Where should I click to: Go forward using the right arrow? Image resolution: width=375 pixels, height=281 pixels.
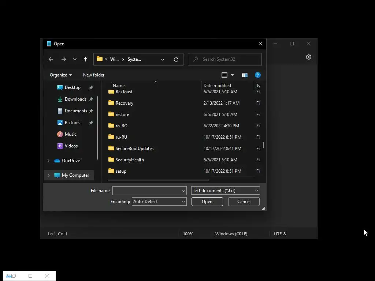point(64,59)
